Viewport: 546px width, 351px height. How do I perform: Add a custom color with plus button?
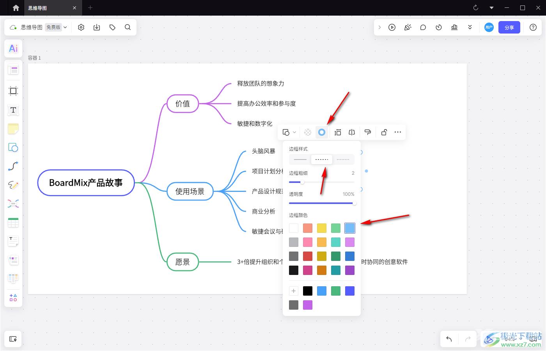[x=294, y=291]
